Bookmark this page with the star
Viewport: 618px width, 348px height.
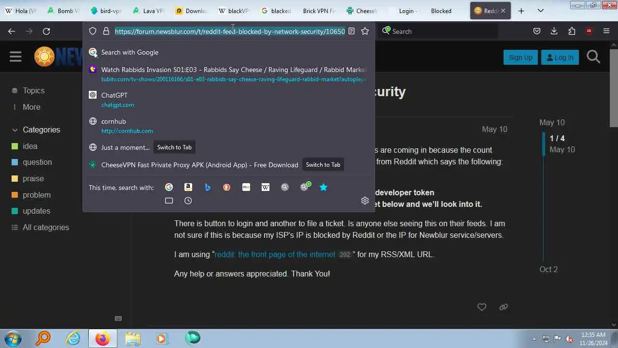pyautogui.click(x=365, y=31)
